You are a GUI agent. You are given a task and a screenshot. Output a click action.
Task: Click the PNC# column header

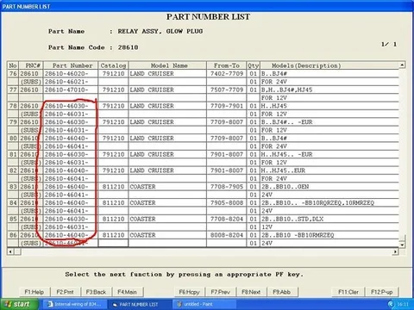pyautogui.click(x=31, y=65)
